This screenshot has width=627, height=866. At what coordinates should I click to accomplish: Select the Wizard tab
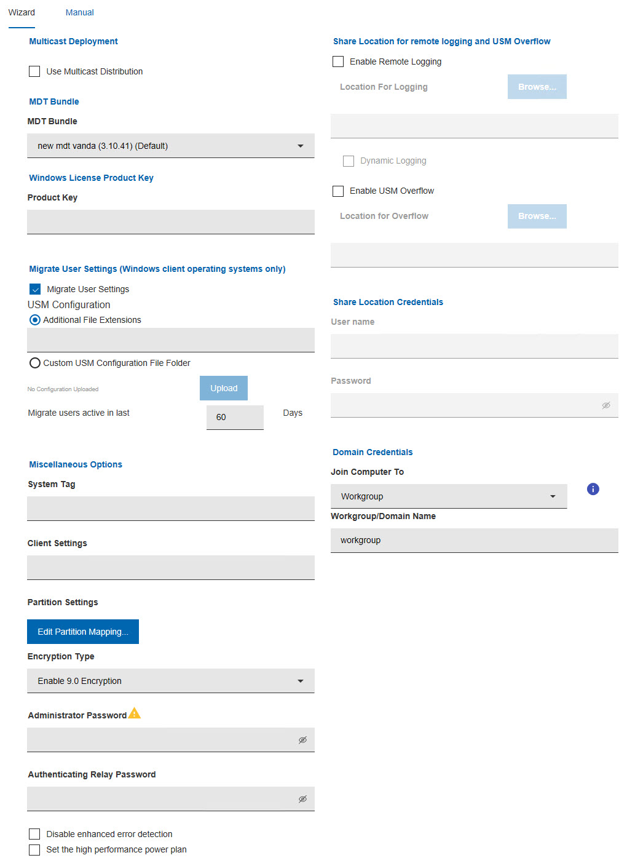(22, 12)
